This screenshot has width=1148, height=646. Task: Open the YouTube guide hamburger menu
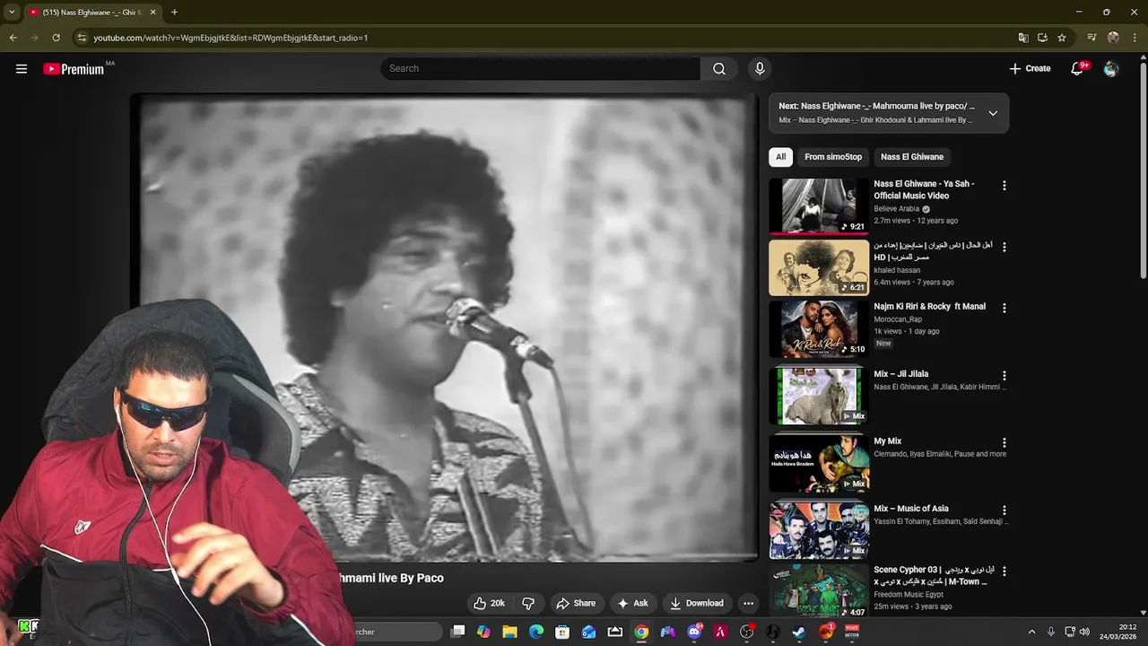click(22, 69)
